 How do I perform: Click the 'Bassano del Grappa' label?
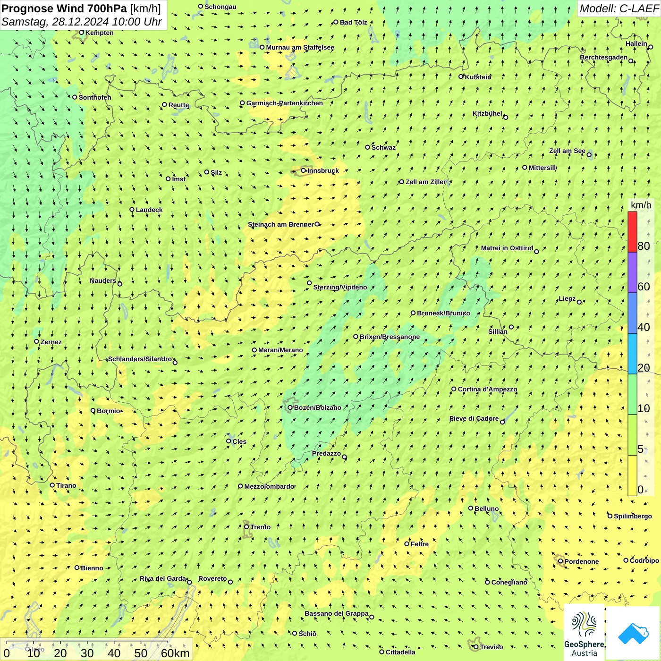click(x=337, y=613)
